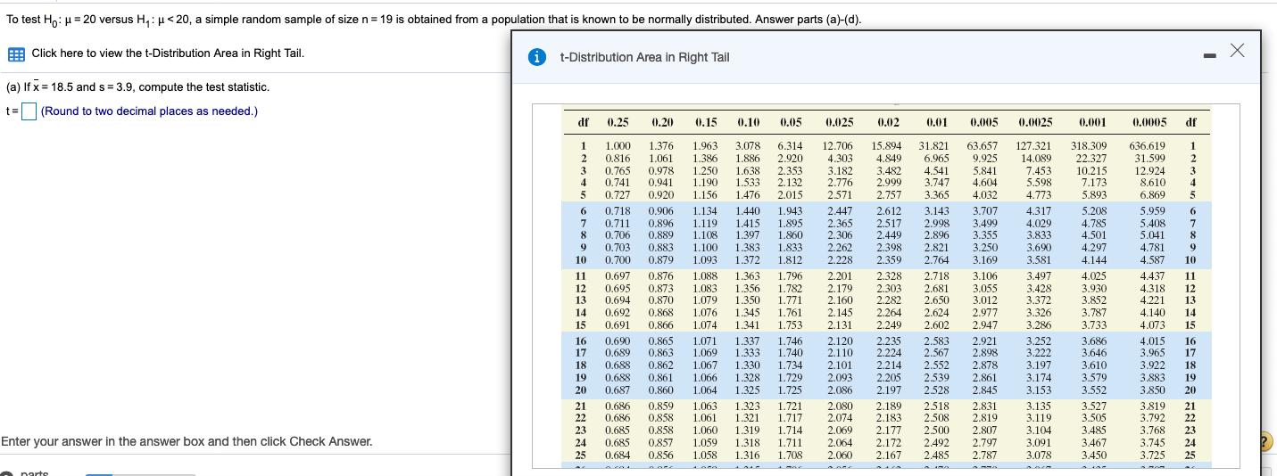Click value 12.706 in df 1 row

click(838, 146)
